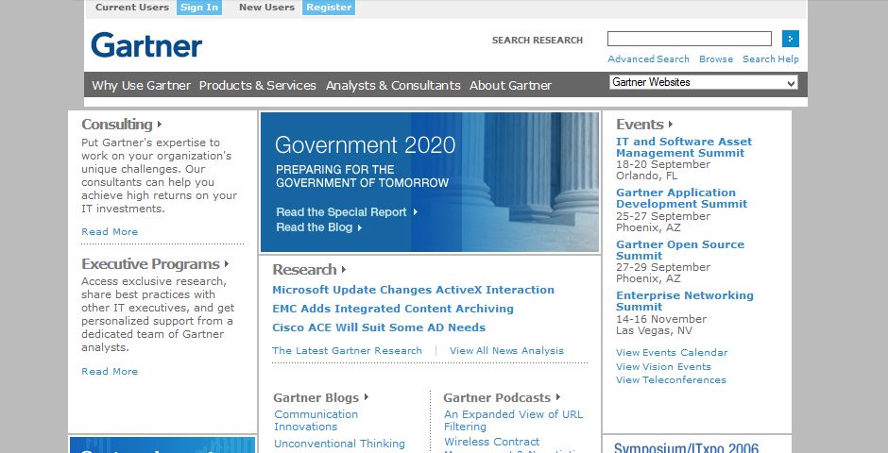This screenshot has height=453, width=888.
Task: Click the Browse link
Action: click(716, 59)
